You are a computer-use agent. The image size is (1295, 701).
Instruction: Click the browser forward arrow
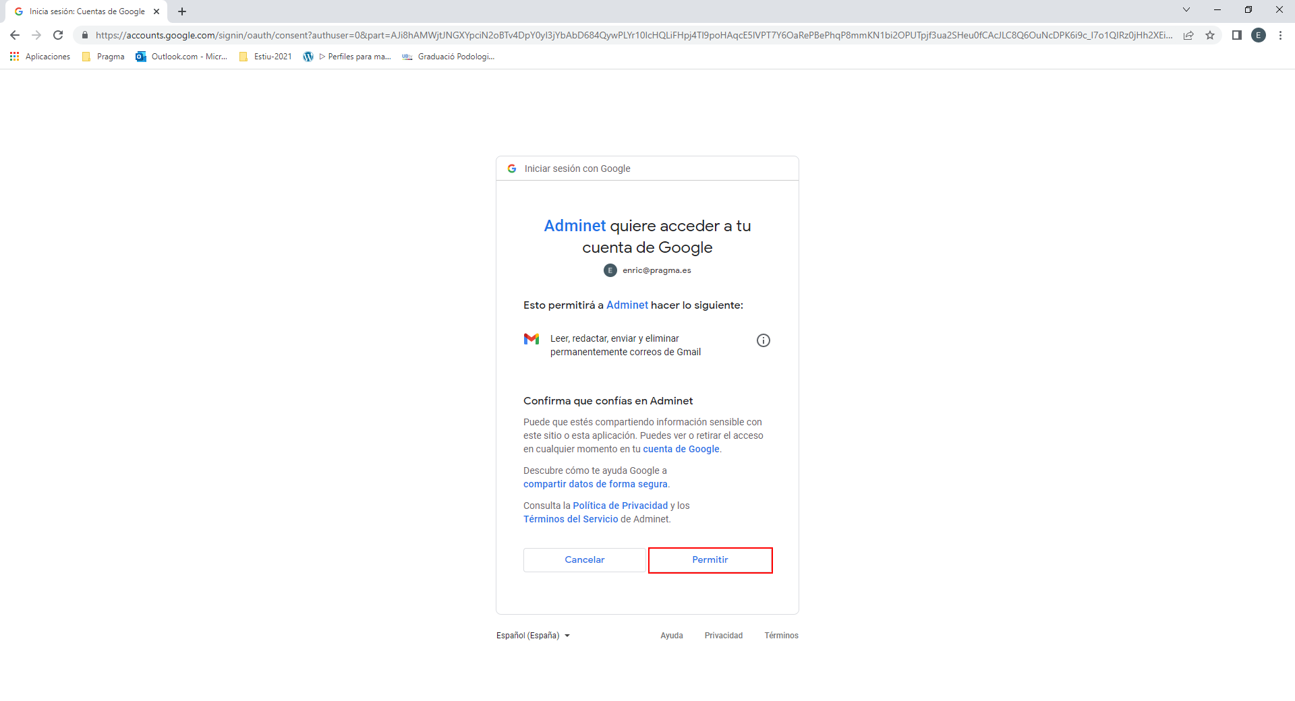click(36, 35)
